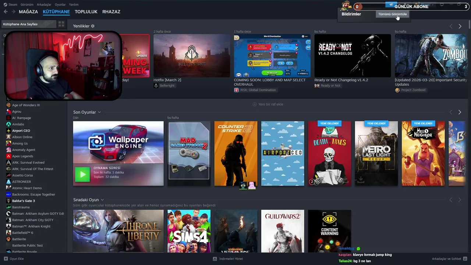Click the Agrou game icon in sidebar
The height and width of the screenshot is (265, 471).
8,112
